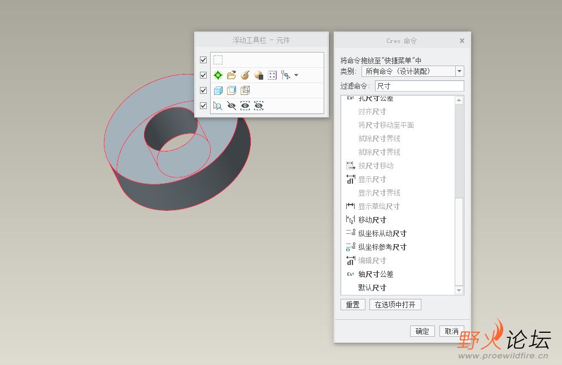Click the 编辑尺寸 command icon

click(351, 260)
